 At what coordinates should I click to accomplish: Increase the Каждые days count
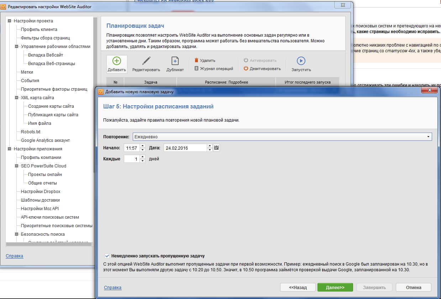[143, 157]
